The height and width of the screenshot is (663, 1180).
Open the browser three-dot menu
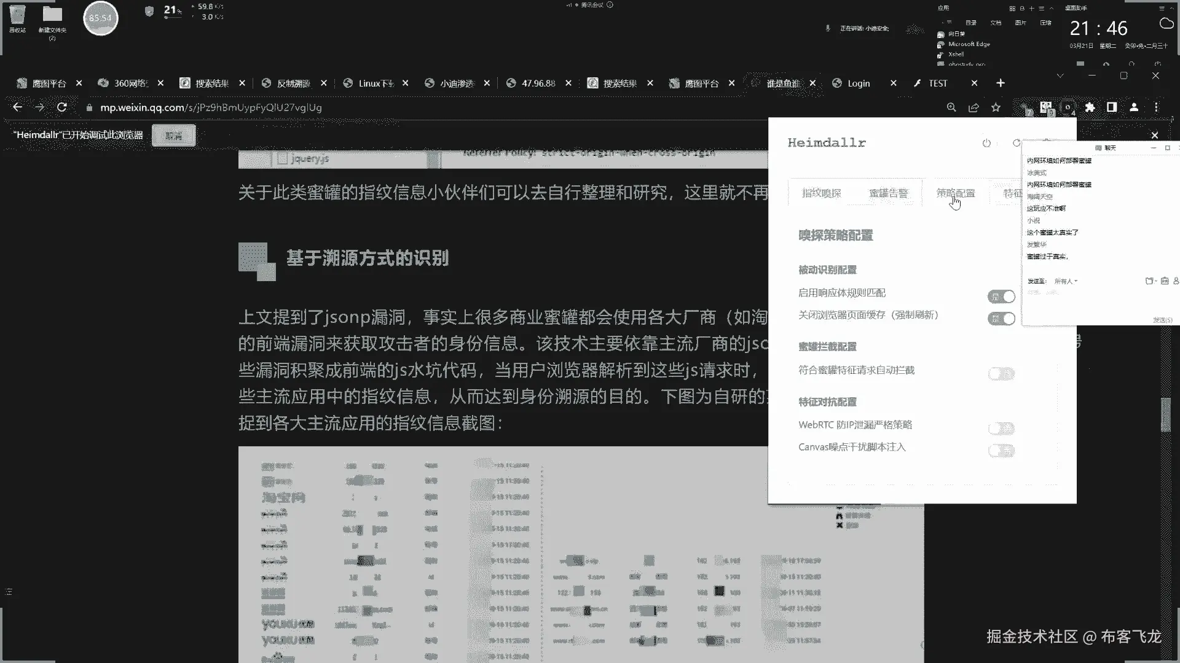[1156, 107]
